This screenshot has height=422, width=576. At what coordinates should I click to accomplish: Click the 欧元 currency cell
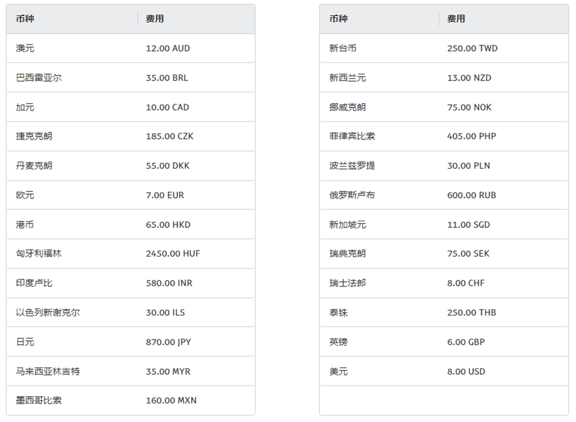click(25, 195)
